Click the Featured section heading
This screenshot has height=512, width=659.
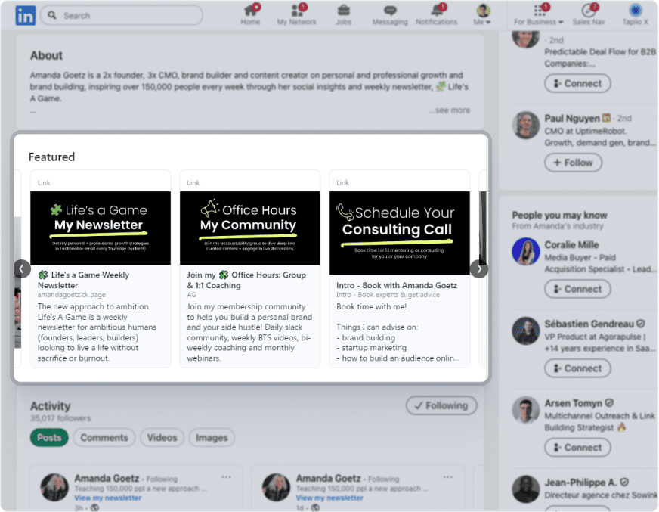(51, 157)
